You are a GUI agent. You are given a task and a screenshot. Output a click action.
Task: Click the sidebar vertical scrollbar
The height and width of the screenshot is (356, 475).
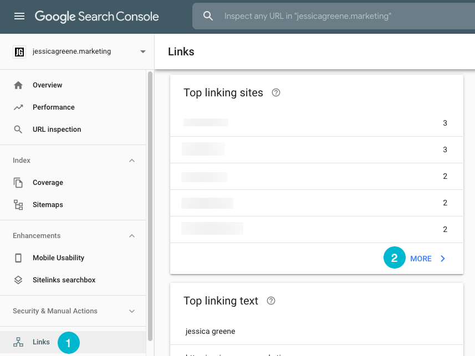click(150, 206)
